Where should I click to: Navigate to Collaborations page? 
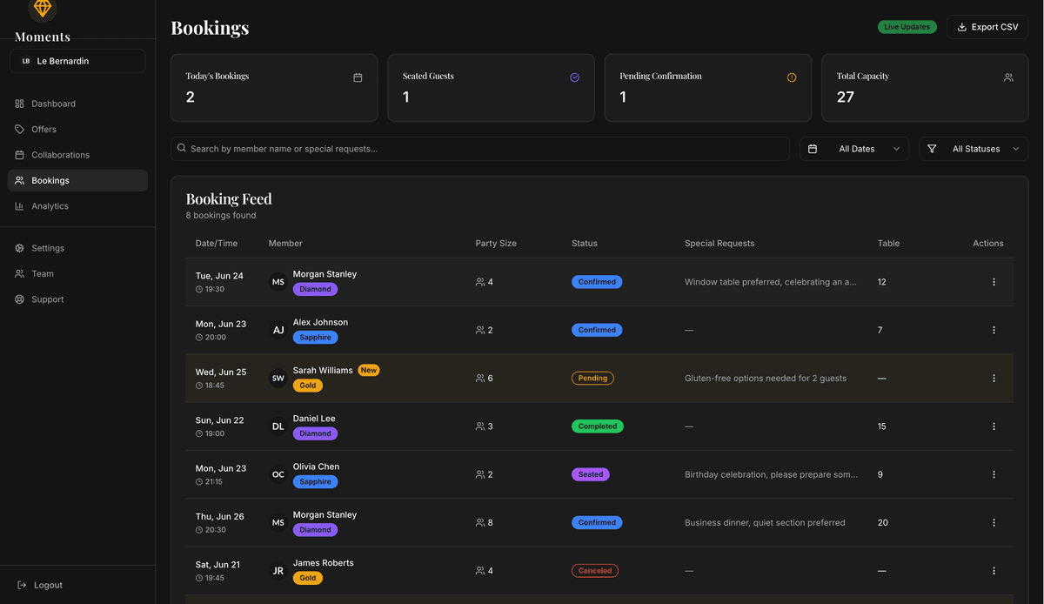click(x=60, y=155)
